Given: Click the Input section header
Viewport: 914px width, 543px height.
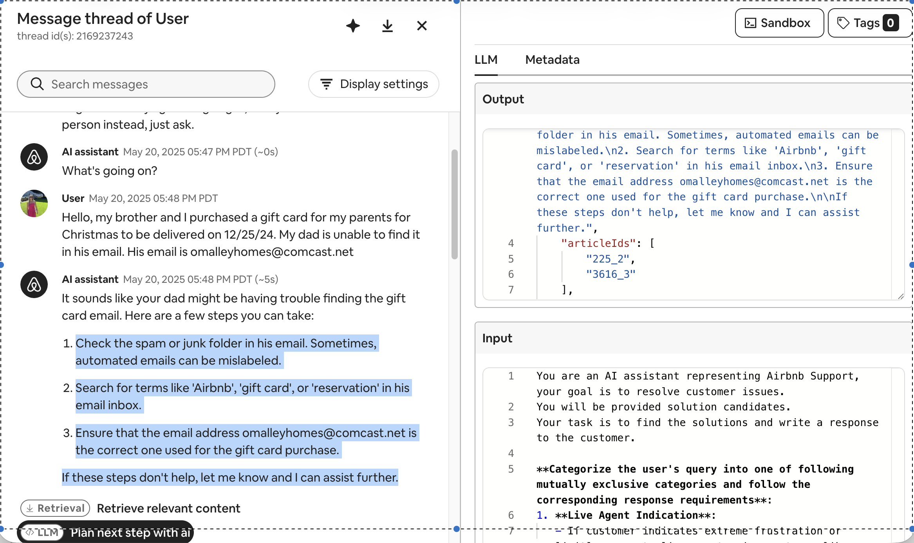Looking at the screenshot, I should point(497,338).
